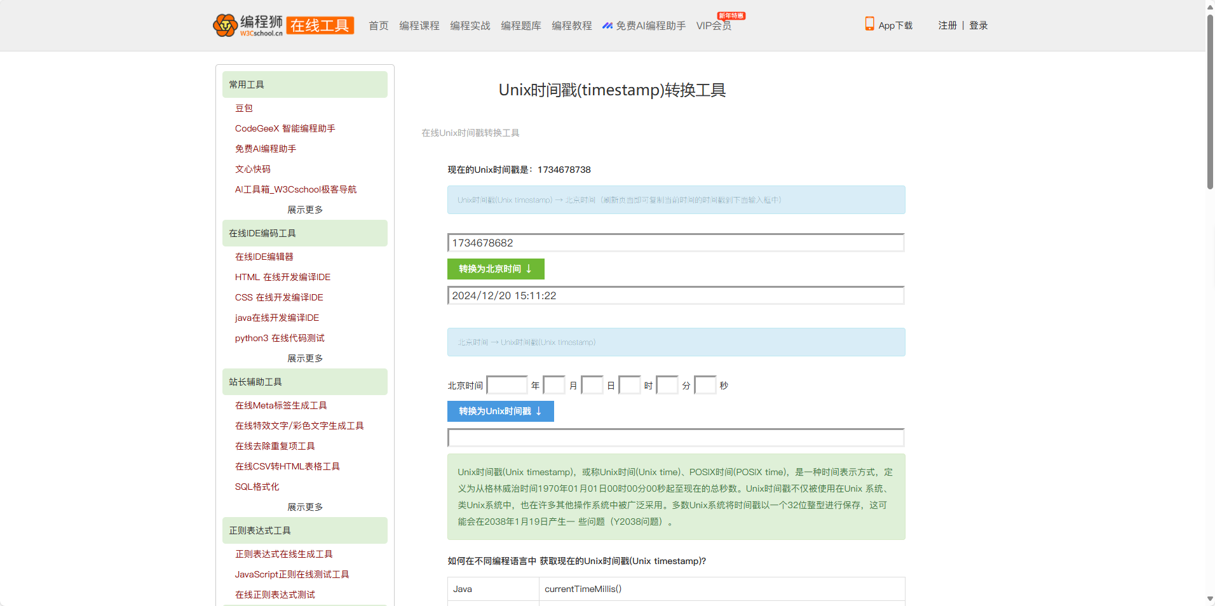Open HTML 在线开发编译IDE link

click(283, 277)
